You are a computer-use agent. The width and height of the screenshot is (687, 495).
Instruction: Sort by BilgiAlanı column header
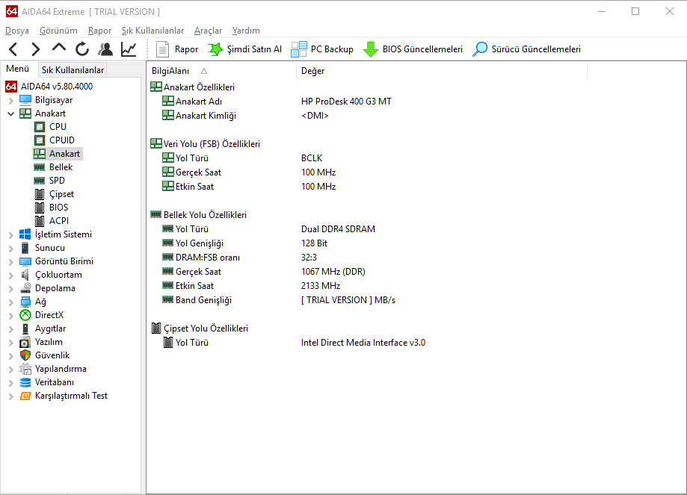coord(170,71)
